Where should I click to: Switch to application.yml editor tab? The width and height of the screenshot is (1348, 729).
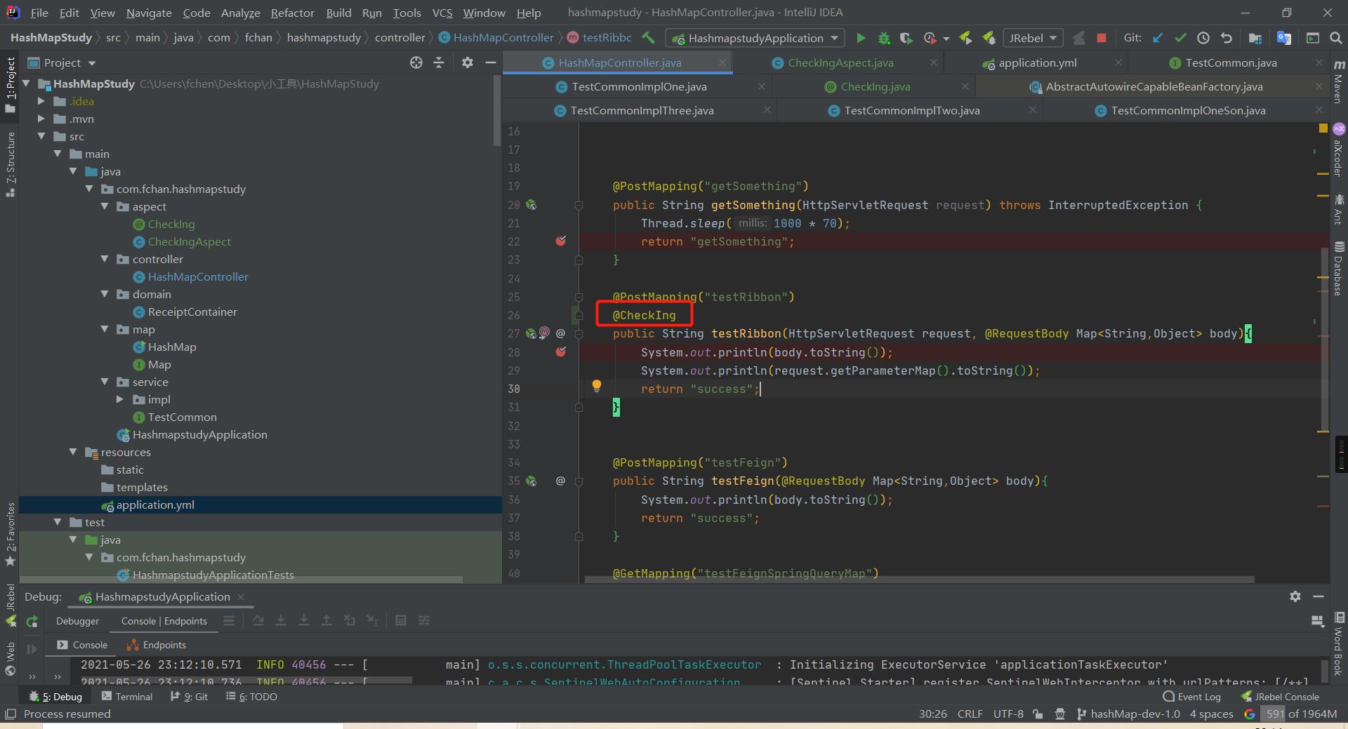coord(1037,62)
